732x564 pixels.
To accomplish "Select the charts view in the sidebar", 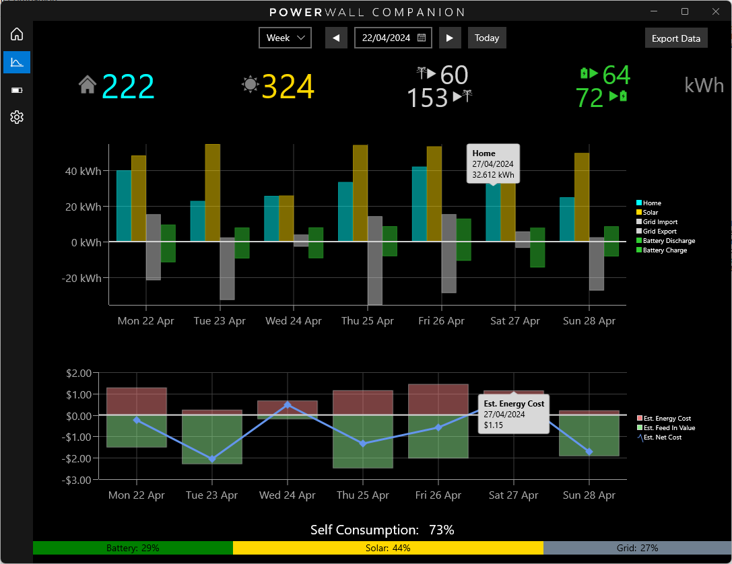I will click(x=16, y=62).
